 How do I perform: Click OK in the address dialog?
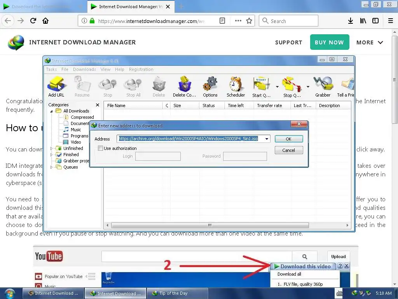click(x=289, y=139)
